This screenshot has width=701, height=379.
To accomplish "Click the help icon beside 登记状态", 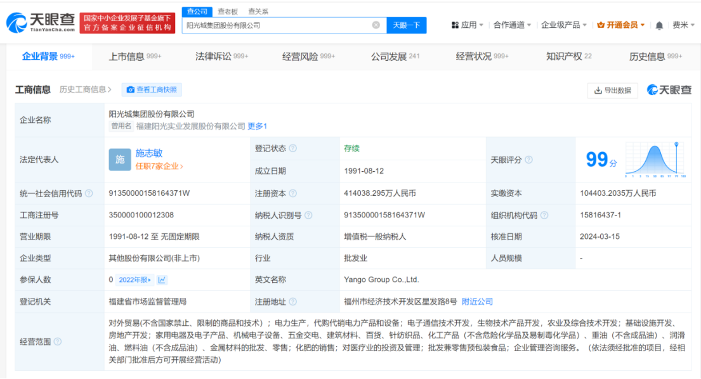I will point(293,148).
